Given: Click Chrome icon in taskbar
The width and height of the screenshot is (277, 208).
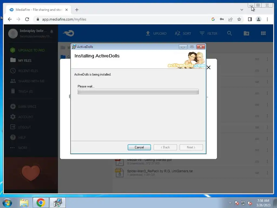Looking at the screenshot, I should pos(41,203).
